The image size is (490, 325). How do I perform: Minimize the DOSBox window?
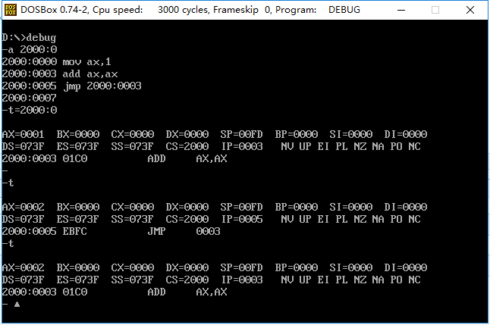401,10
